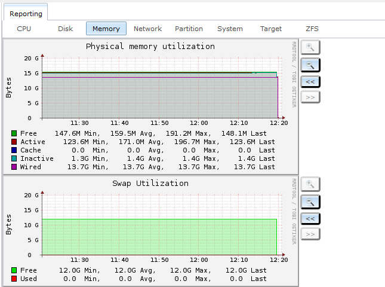Click the Active 196.7M Max value
The image size is (385, 287).
[196, 142]
